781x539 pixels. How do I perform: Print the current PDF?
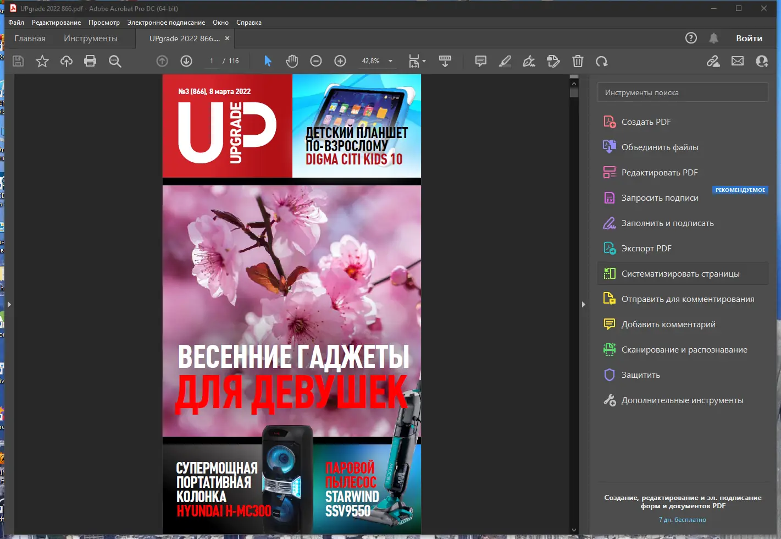pyautogui.click(x=90, y=61)
